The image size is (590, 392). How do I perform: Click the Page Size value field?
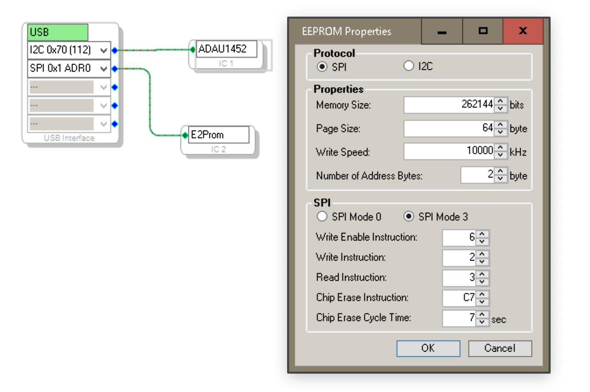(450, 129)
